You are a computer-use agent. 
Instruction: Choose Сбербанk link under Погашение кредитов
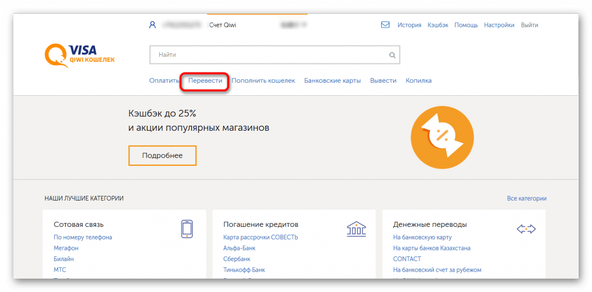tap(236, 259)
